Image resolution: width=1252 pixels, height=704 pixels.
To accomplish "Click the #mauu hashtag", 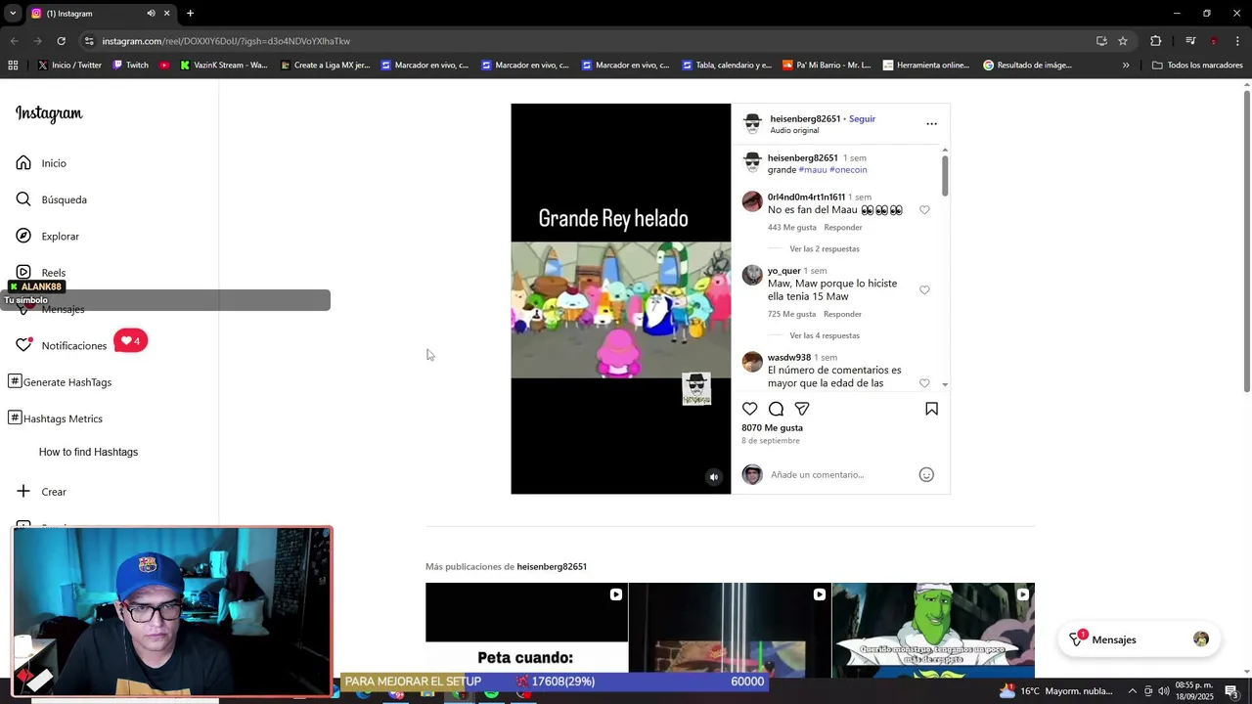I will (x=813, y=170).
